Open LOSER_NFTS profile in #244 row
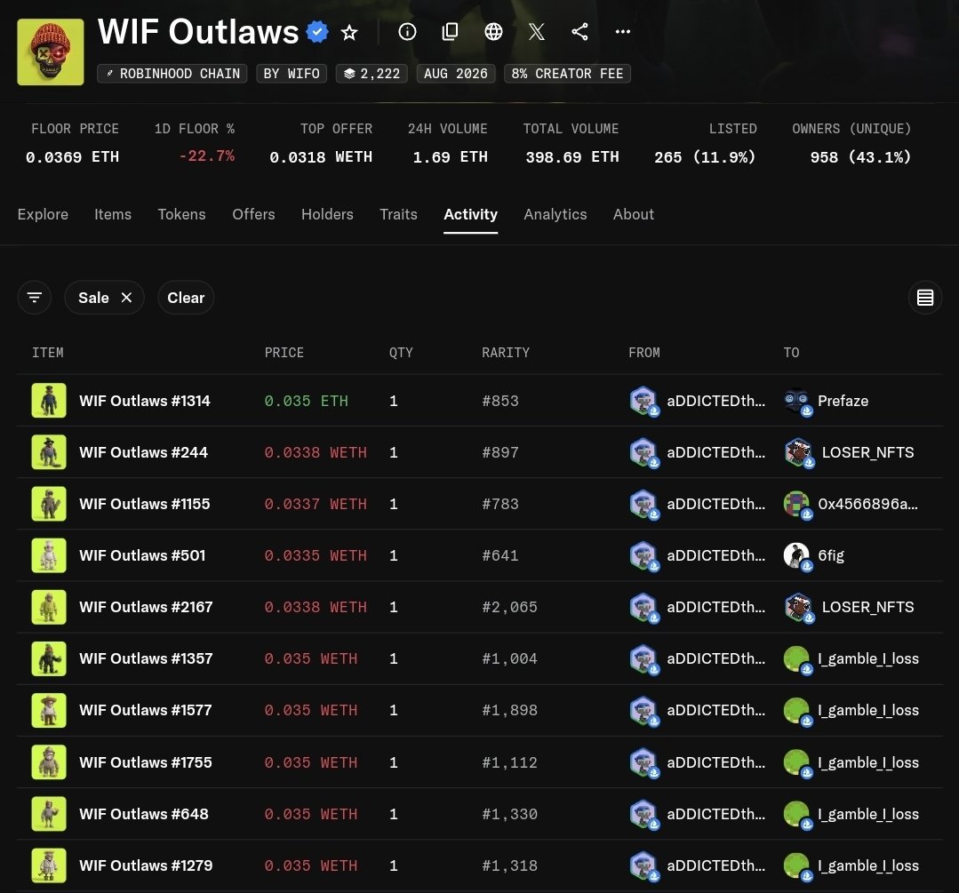The height and width of the screenshot is (893, 959). click(x=867, y=452)
